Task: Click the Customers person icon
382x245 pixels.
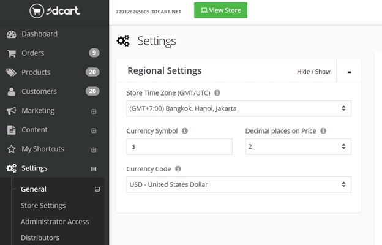Action: click(x=11, y=91)
